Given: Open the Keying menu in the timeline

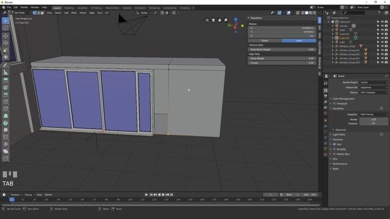Looking at the screenshot, I should point(29,195).
